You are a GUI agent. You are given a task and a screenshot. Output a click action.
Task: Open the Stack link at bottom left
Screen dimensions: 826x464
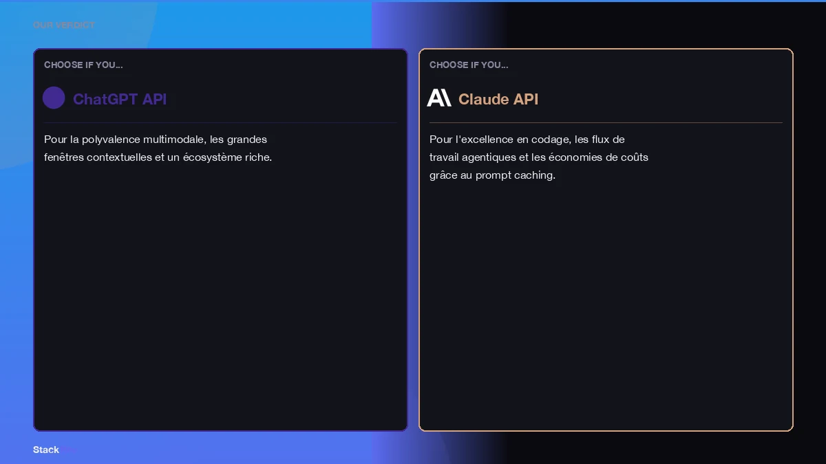(46, 450)
